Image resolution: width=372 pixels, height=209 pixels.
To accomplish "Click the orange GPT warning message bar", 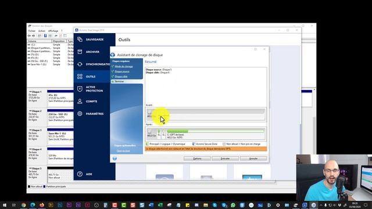I will tap(206, 149).
